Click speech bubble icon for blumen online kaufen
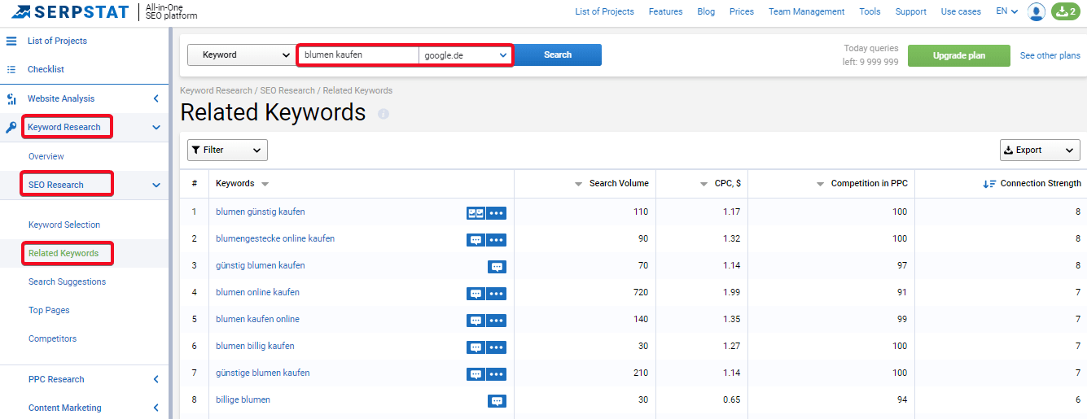This screenshot has height=419, width=1087. (476, 294)
